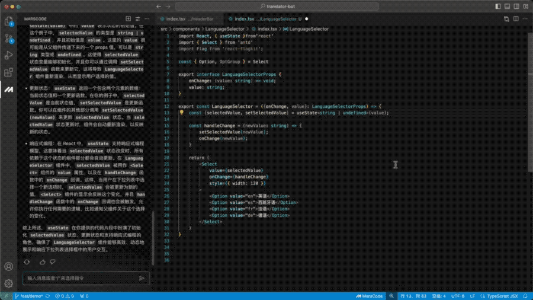Click the handleChange declaration on line 15
533x300 pixels.
click(x=220, y=126)
